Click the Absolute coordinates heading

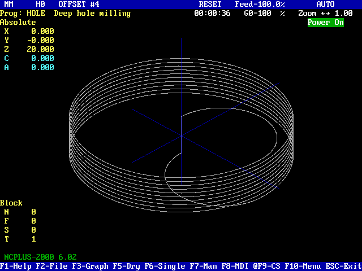[x=18, y=23]
